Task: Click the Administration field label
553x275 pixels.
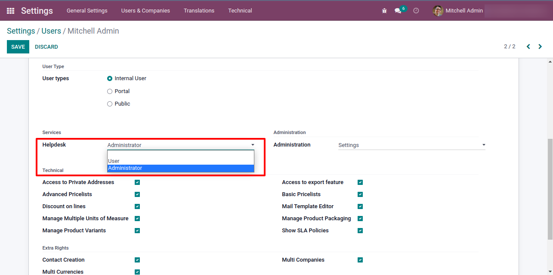Action: [x=292, y=145]
